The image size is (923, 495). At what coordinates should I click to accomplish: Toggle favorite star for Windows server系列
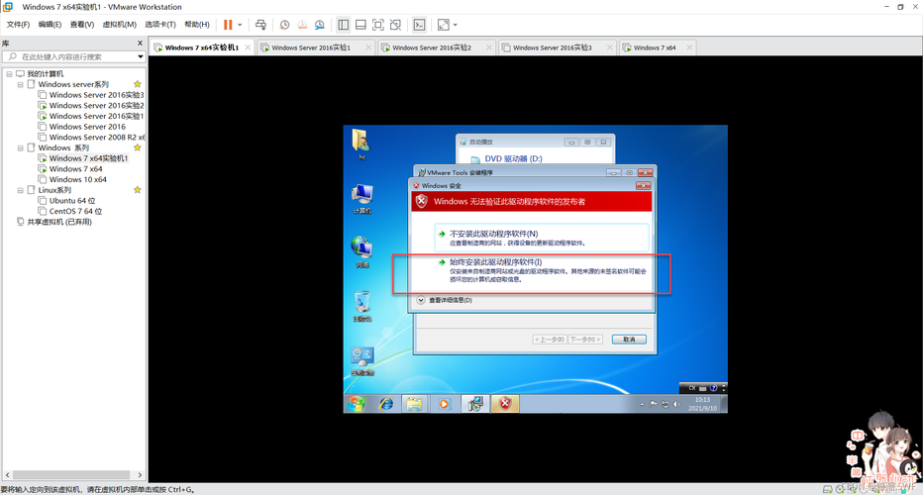pos(137,84)
